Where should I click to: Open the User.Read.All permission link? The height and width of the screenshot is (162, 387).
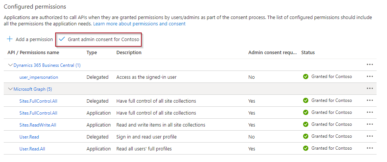32,149
